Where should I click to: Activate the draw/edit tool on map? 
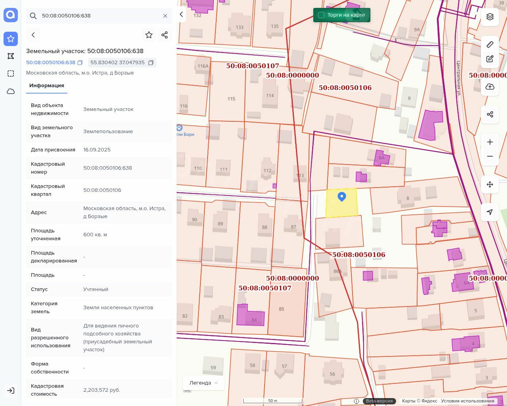point(490,59)
